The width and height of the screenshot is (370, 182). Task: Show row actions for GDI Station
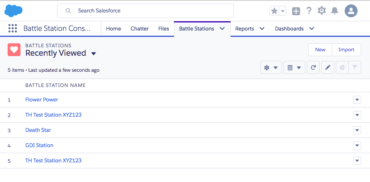[357, 146]
